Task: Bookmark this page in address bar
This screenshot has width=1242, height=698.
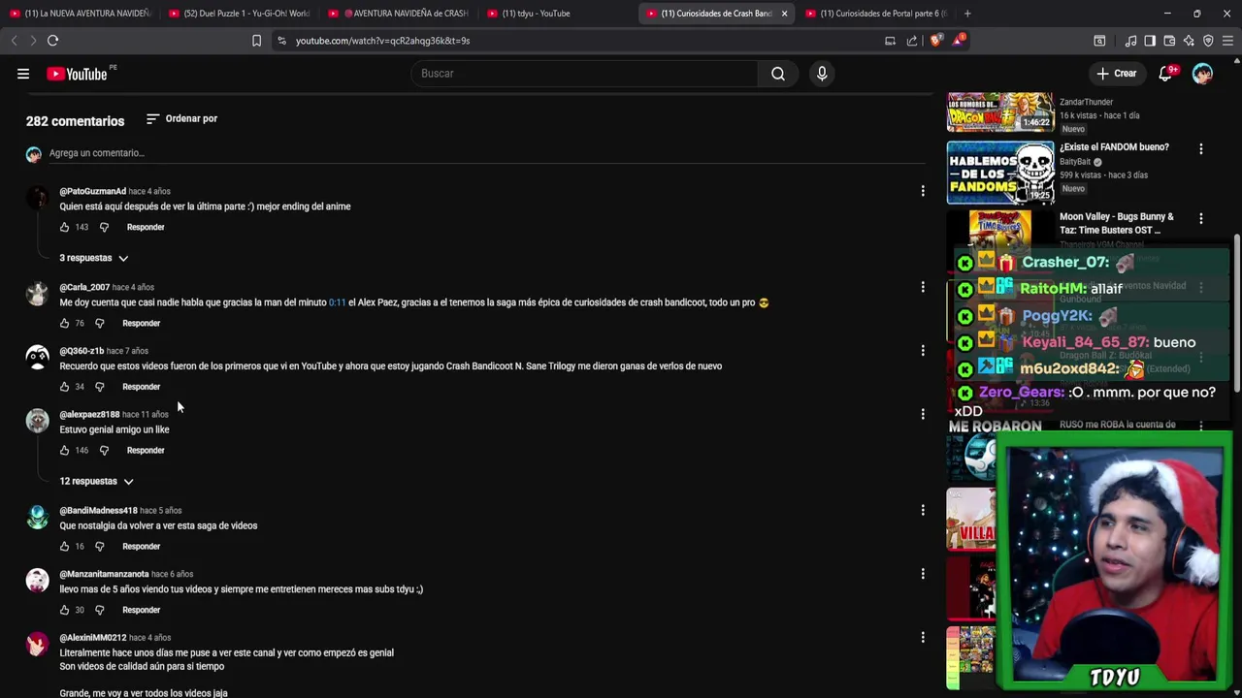Action: 256,41
